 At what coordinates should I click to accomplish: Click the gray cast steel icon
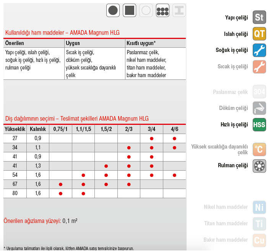pyautogui.click(x=259, y=108)
